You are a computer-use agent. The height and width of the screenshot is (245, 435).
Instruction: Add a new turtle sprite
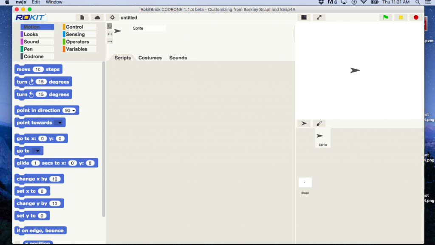pos(304,123)
